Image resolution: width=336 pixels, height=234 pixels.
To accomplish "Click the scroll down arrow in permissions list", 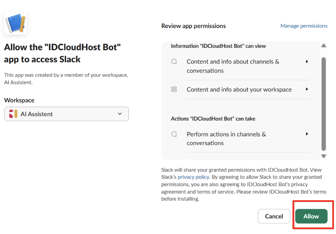I will tap(324, 156).
